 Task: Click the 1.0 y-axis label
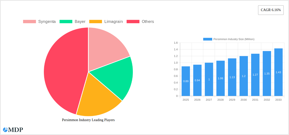(x=176, y=63)
